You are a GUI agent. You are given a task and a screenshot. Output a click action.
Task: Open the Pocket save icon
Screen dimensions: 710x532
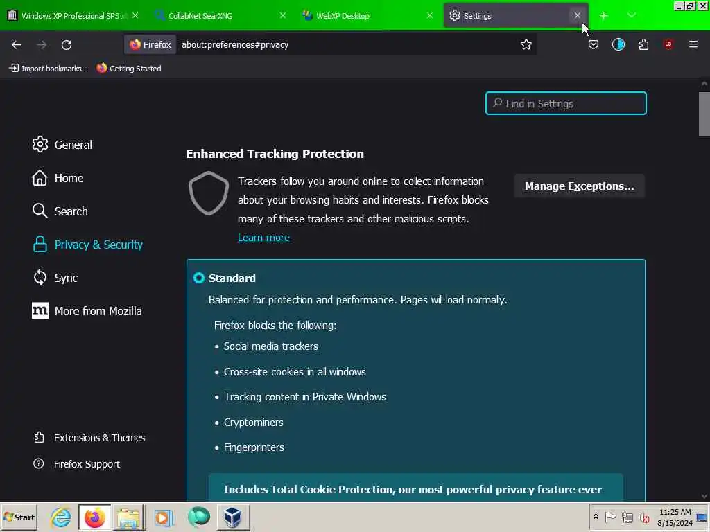[594, 45]
